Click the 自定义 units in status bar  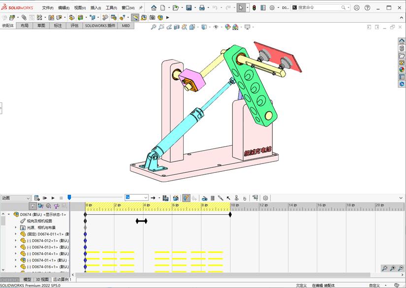(x=375, y=286)
